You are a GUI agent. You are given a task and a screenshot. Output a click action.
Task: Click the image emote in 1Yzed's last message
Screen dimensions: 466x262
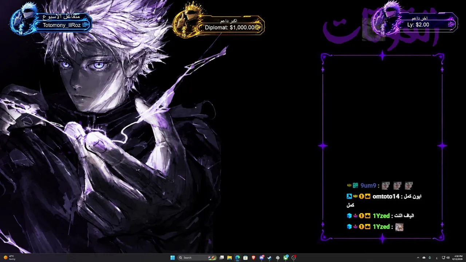coord(399,227)
